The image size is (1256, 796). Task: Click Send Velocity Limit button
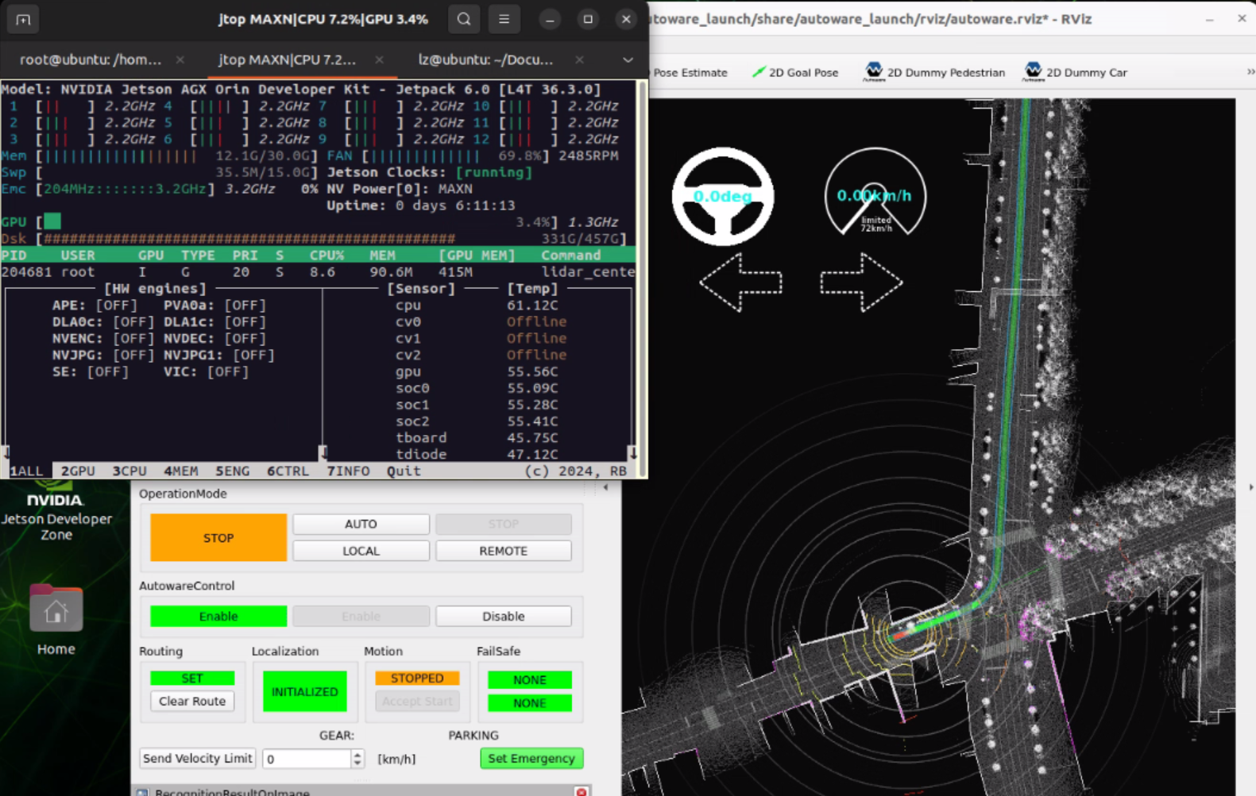coord(197,758)
